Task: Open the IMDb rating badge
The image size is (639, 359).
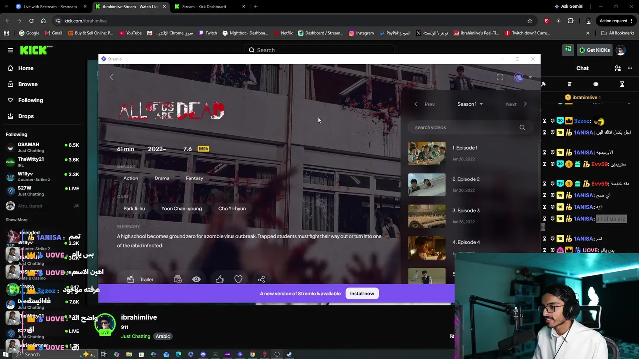Action: click(x=203, y=149)
